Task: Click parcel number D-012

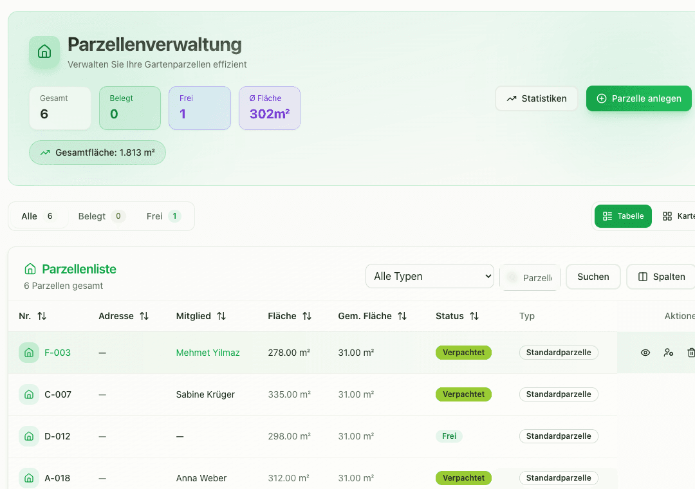Action: [x=58, y=436]
